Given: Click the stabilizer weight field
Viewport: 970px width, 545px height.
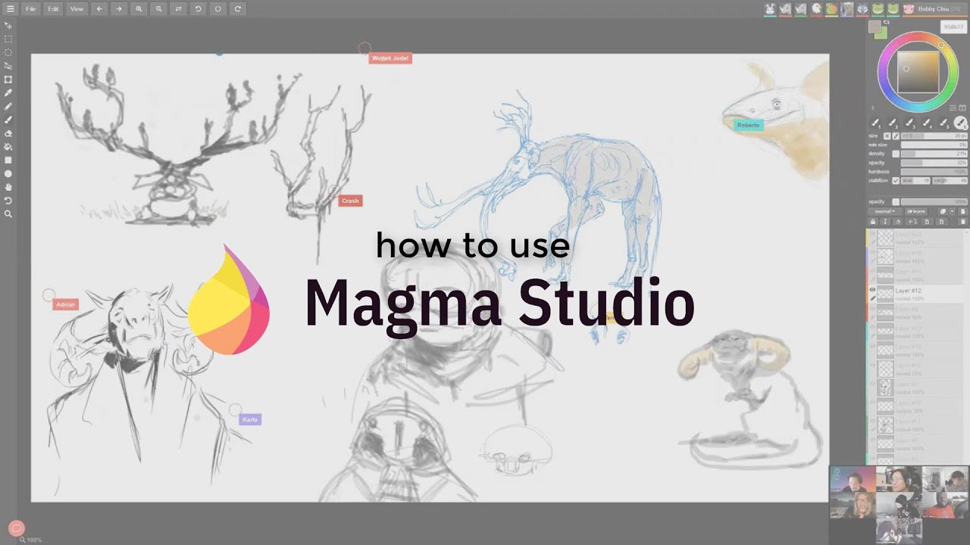Looking at the screenshot, I should 950,181.
